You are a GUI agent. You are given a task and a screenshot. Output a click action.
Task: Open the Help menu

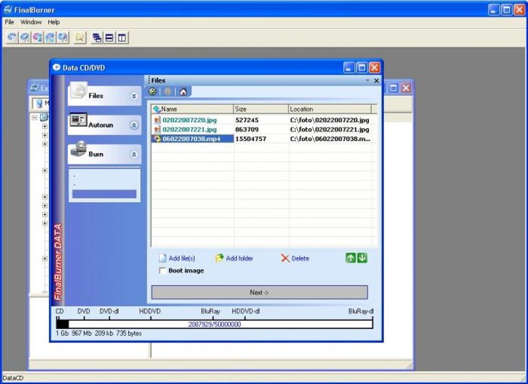(x=53, y=22)
